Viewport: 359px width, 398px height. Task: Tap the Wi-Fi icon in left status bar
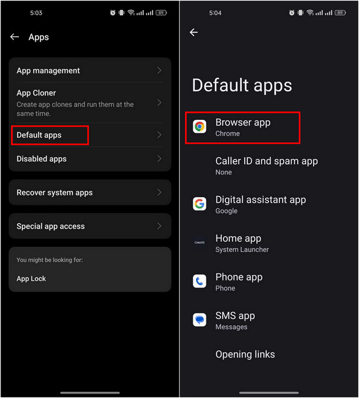coord(131,13)
